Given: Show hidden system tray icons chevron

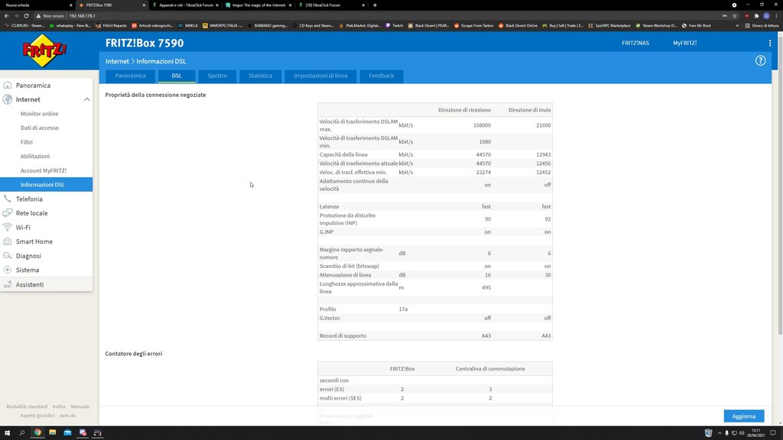Looking at the screenshot, I should (x=720, y=433).
